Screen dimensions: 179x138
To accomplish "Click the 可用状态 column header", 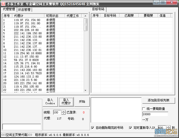I will point(55,16).
